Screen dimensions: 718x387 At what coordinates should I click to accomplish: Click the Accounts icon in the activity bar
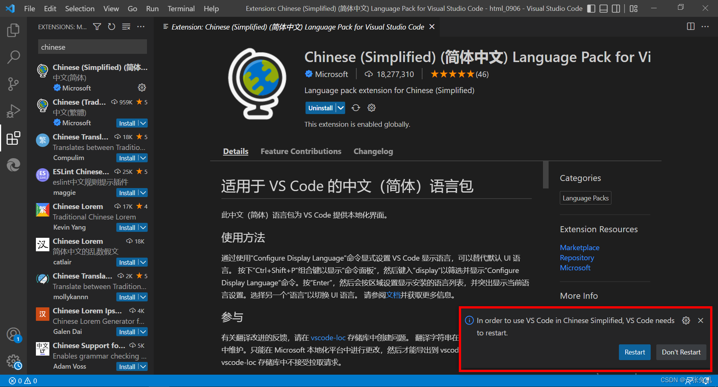pyautogui.click(x=13, y=334)
